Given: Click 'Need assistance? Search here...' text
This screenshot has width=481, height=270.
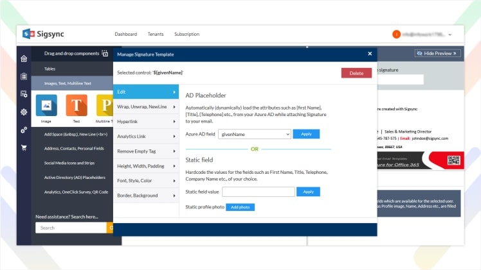Looking at the screenshot, I should pos(67,217).
